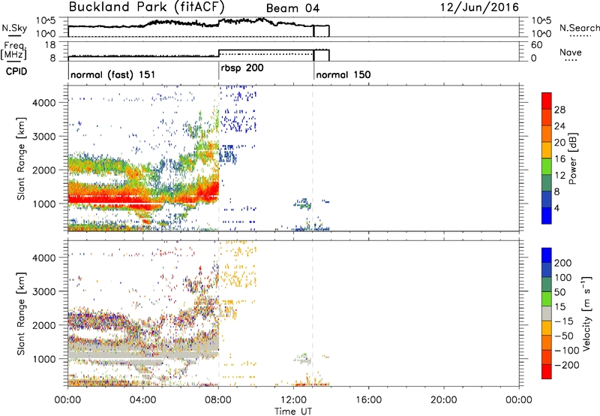Viewport: 600px width, 416px height.
Task: Click the 'CPID' row label
Action: 16,71
